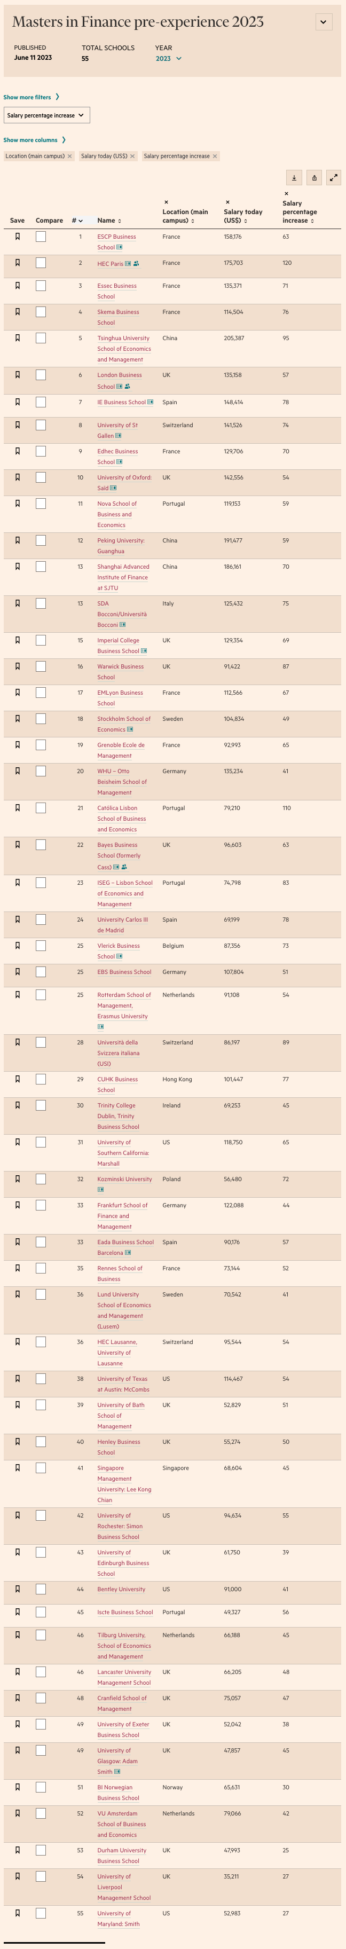Sort table by Name column

click(x=109, y=221)
